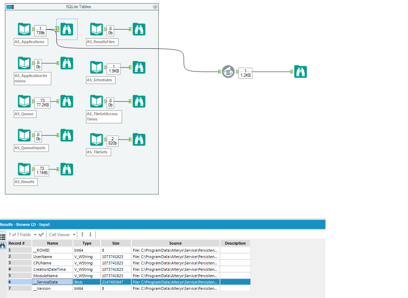Image resolution: width=408 pixels, height=298 pixels.
Task: Select the Browse tool after AS_ResultsFiles
Action: click(139, 29)
